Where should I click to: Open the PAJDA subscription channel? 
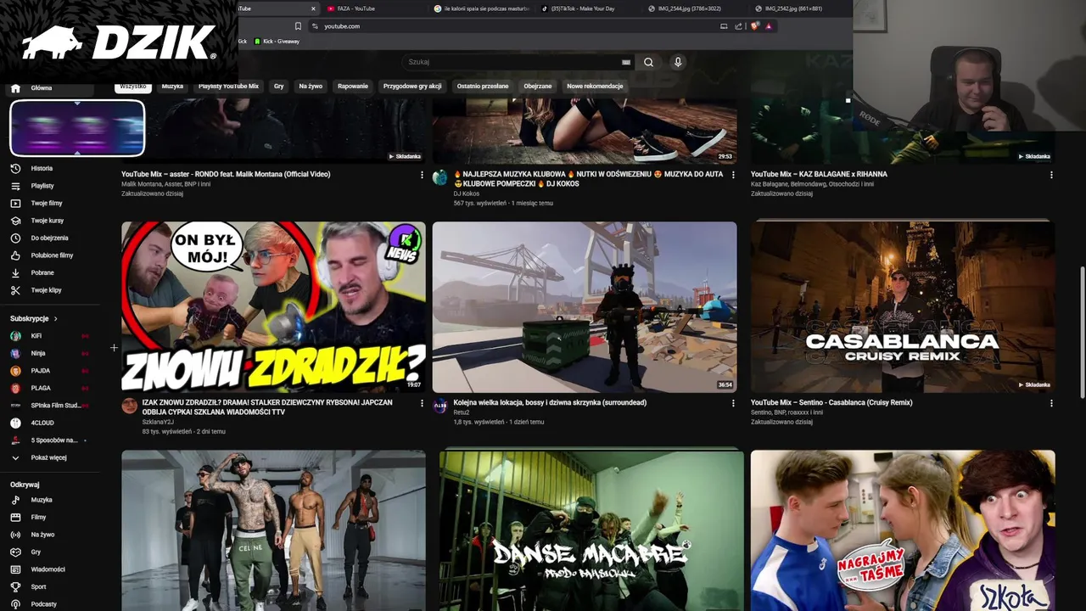click(40, 371)
